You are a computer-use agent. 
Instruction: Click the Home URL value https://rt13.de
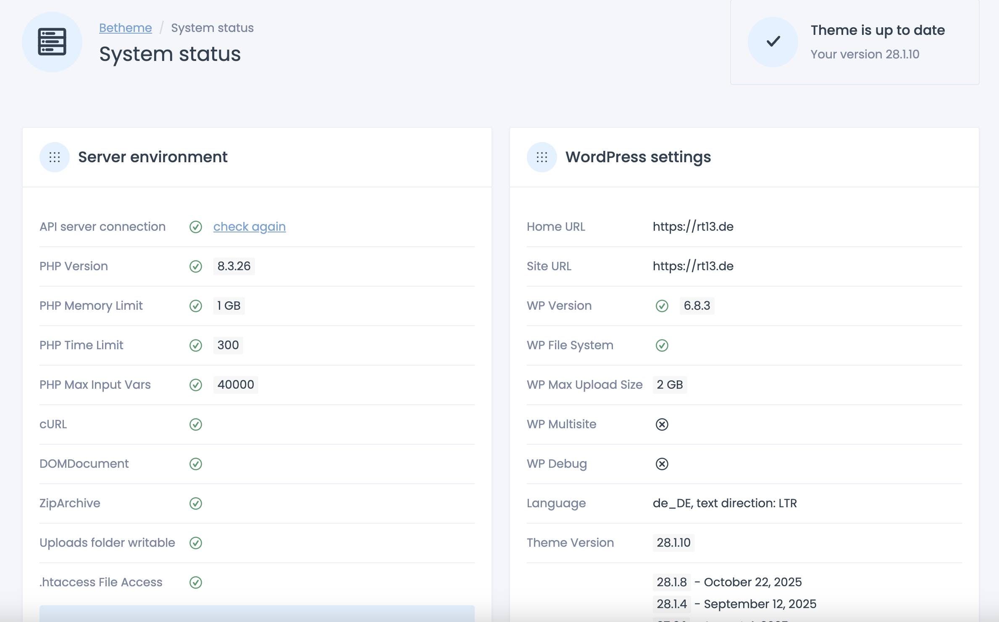point(693,227)
